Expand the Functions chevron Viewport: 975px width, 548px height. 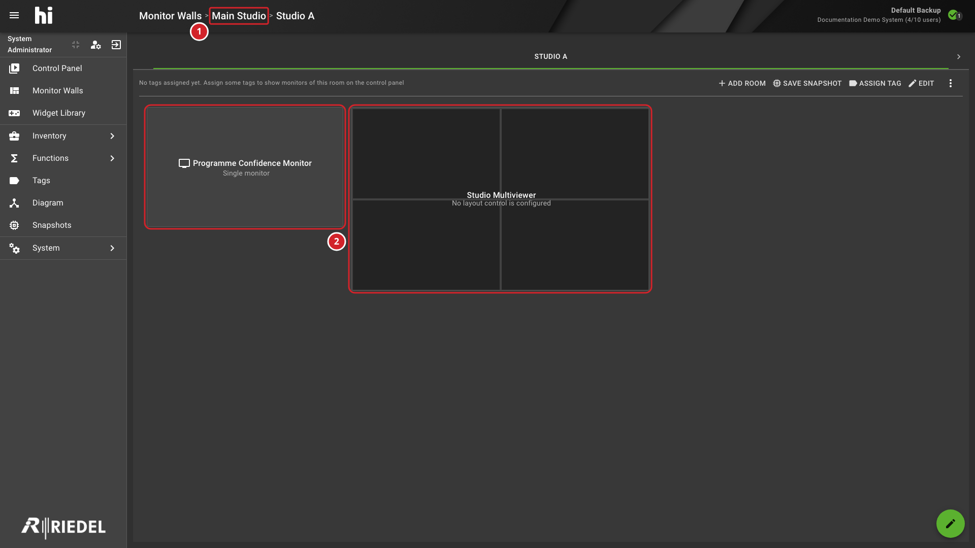pos(112,158)
